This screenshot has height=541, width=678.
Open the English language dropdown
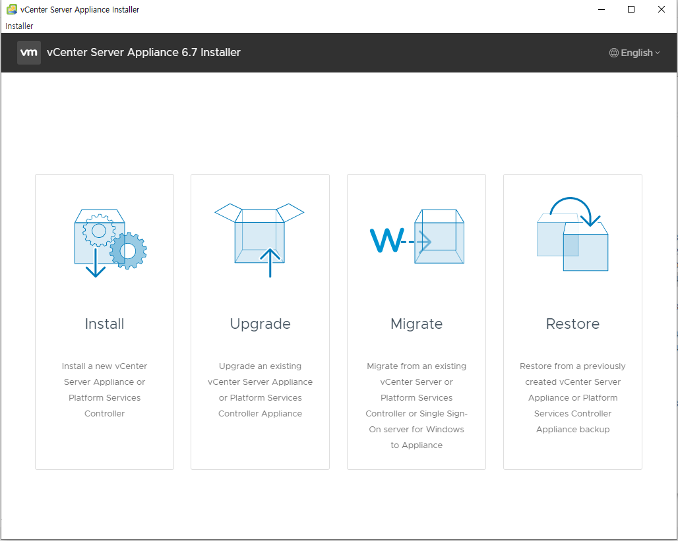(634, 53)
